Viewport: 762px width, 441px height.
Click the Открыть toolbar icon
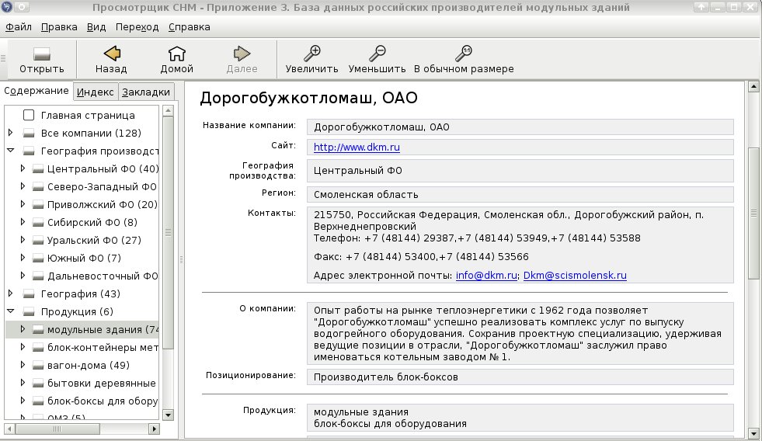tap(42, 54)
